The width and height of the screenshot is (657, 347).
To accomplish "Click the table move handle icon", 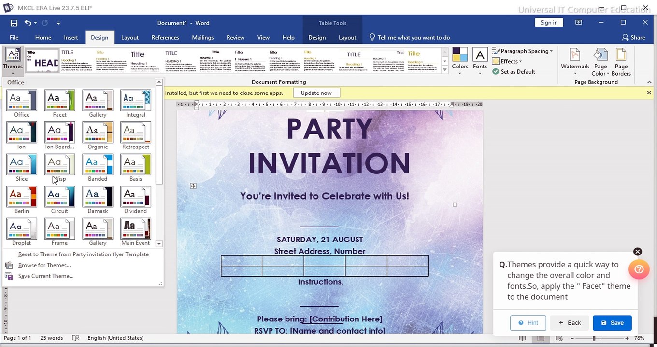I will (x=193, y=186).
